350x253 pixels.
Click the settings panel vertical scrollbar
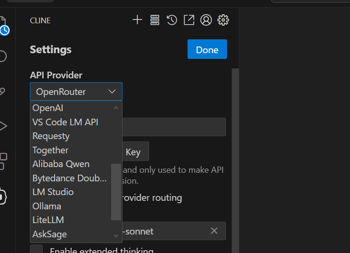point(235,160)
